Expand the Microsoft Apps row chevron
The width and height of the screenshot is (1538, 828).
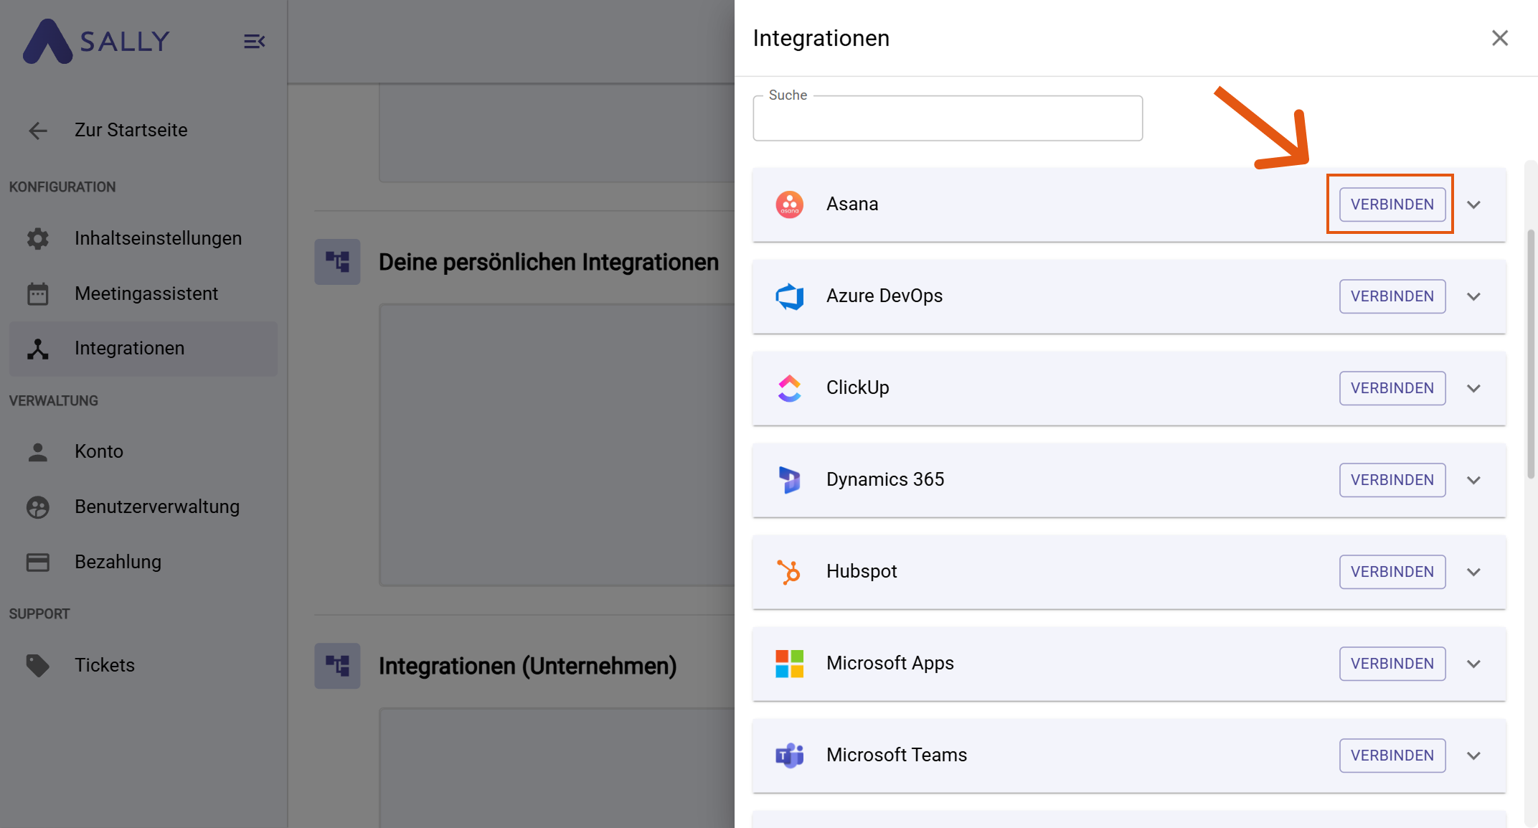[1474, 664]
